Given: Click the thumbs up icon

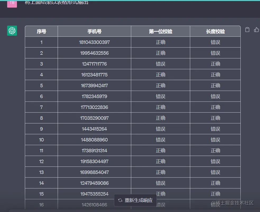Looking at the screenshot, I should (256, 30).
